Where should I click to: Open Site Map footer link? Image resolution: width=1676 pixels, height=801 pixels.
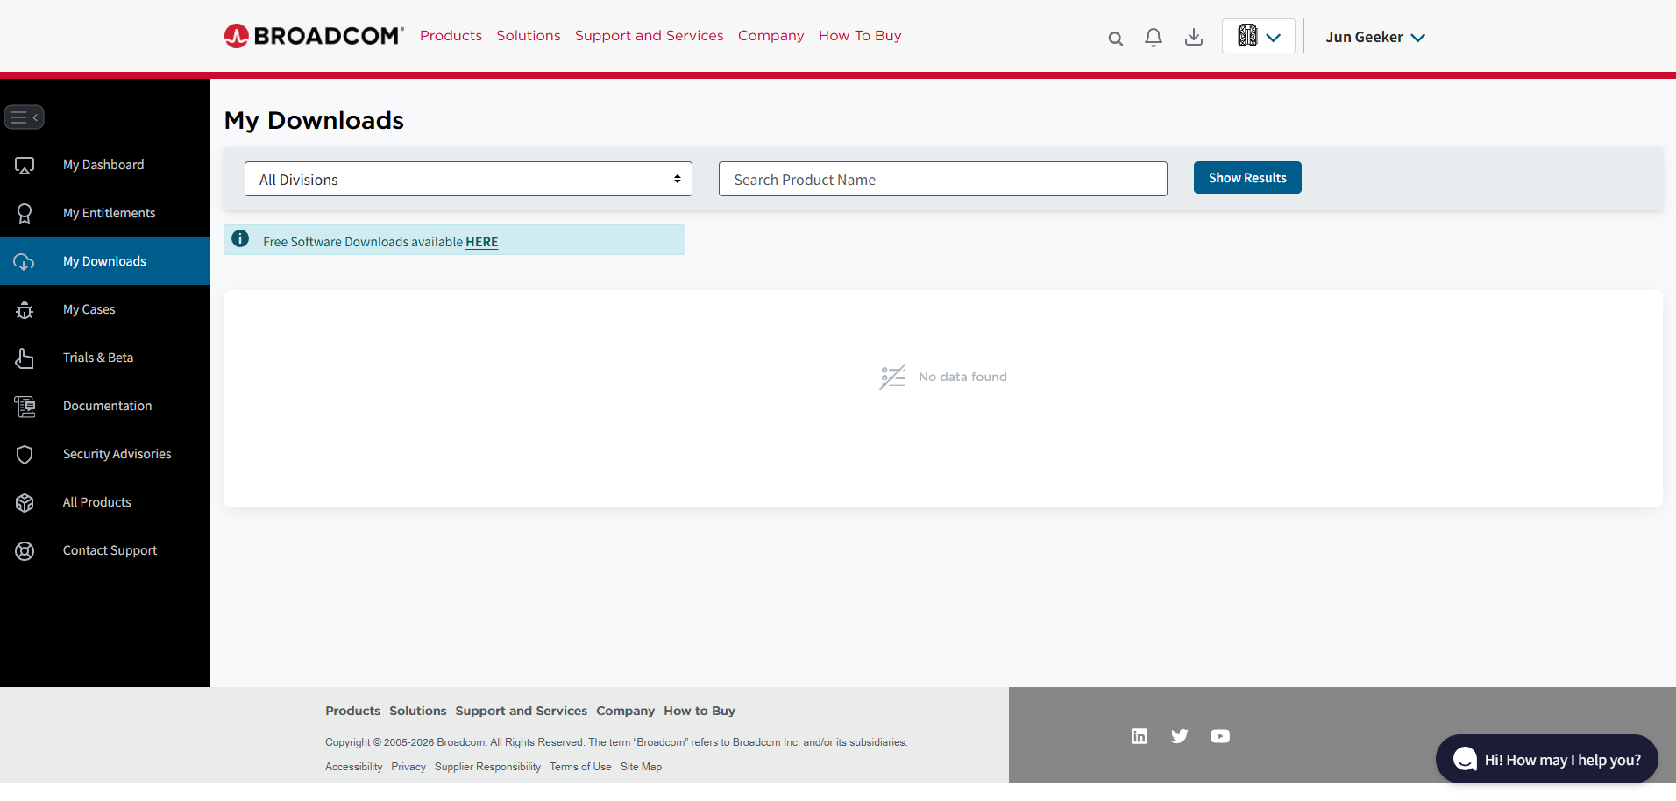pyautogui.click(x=641, y=767)
